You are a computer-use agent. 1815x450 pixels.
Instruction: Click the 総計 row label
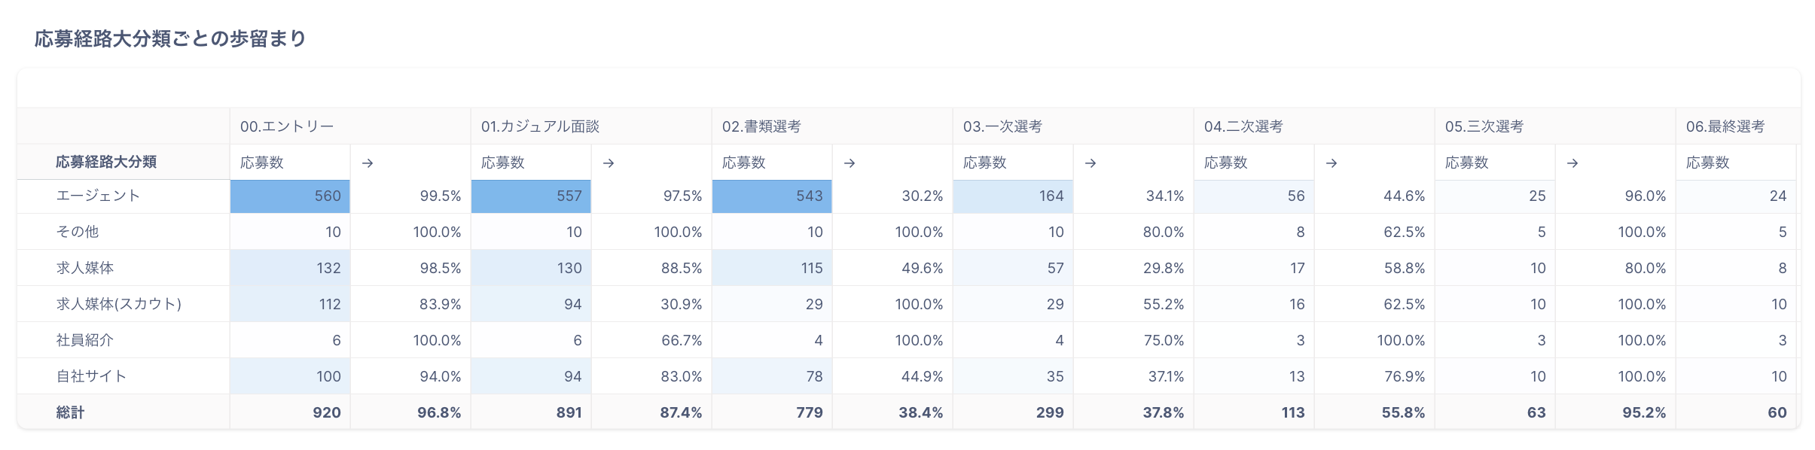pyautogui.click(x=70, y=412)
